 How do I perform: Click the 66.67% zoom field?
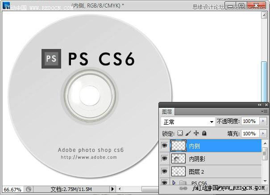[x=12, y=190]
